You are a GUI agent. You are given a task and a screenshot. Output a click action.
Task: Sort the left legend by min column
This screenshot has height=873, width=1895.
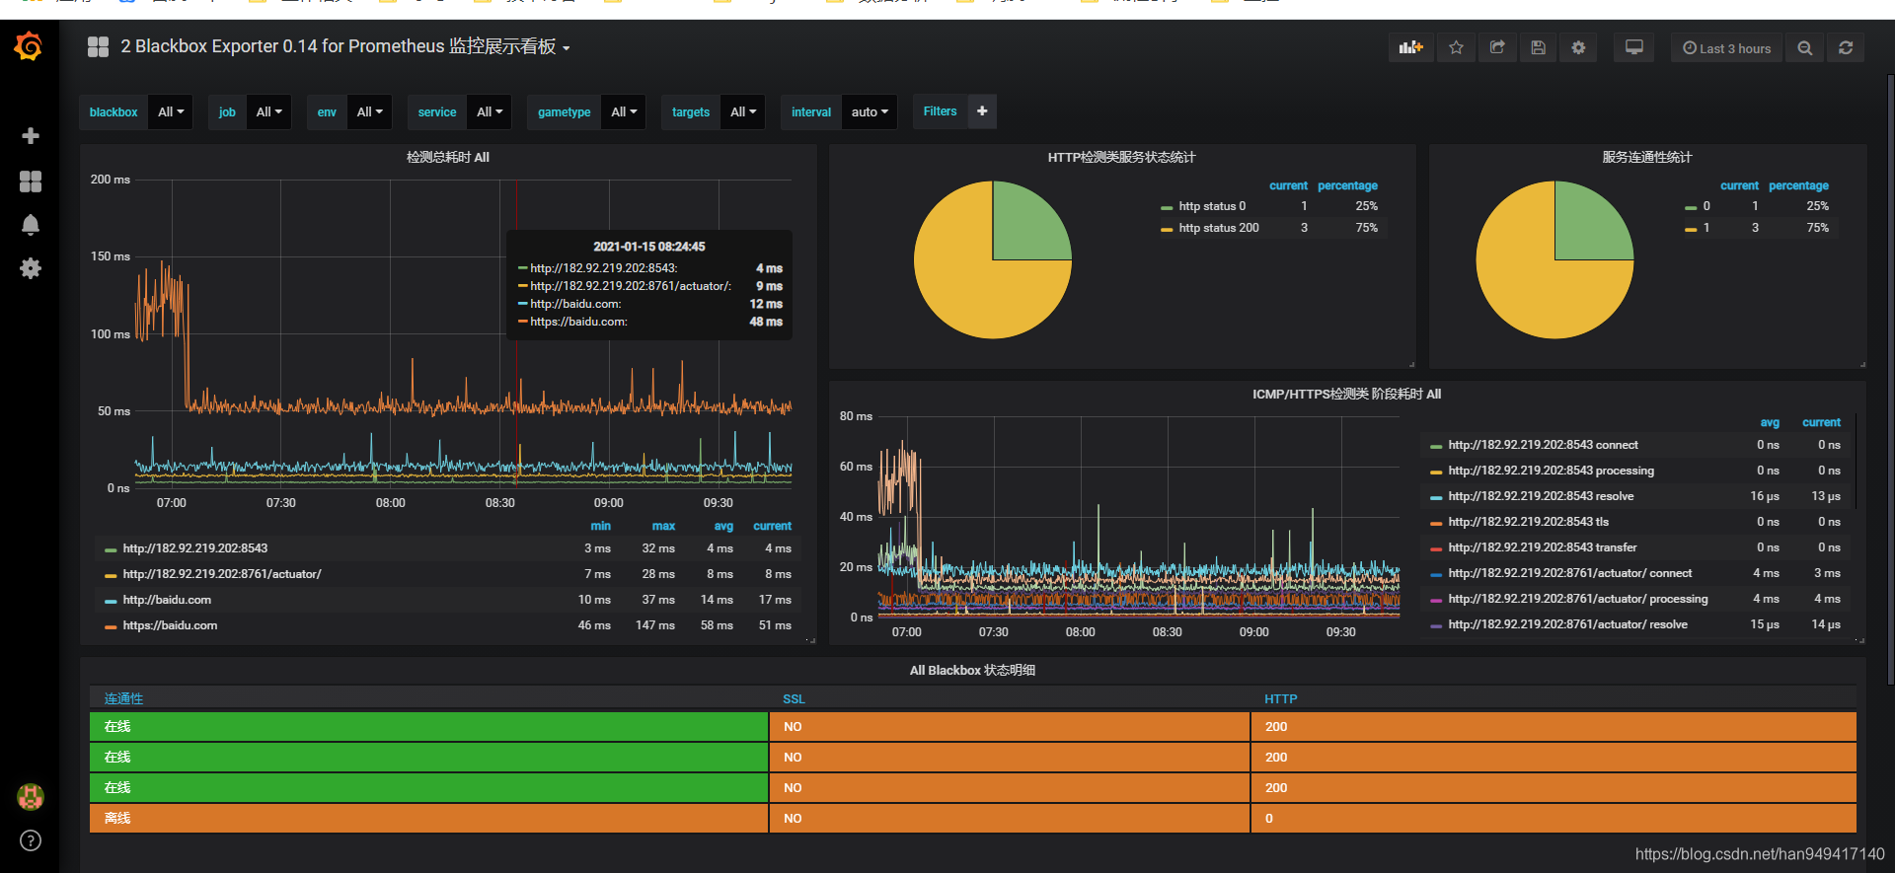click(600, 526)
